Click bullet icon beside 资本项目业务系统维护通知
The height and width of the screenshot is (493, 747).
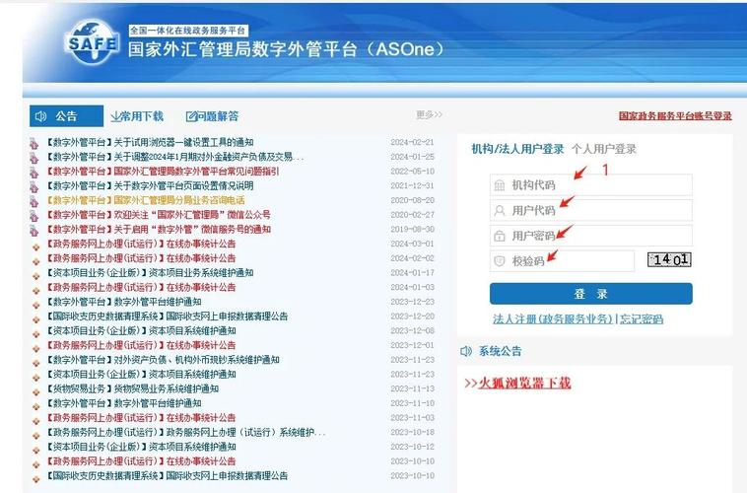(x=35, y=276)
